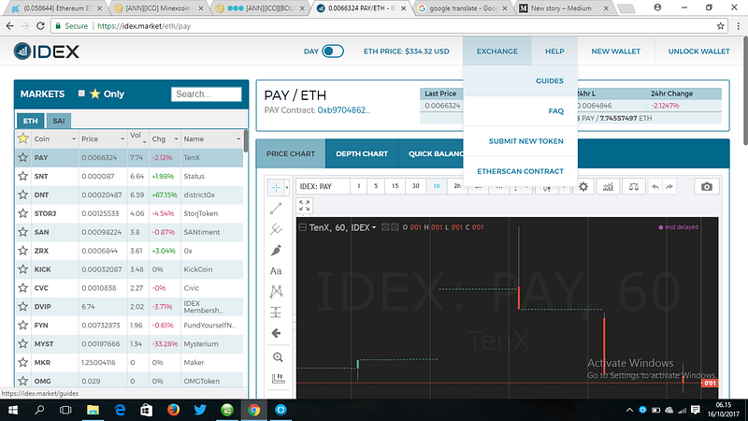This screenshot has height=421, width=748.
Task: Open File Explorer from the taskbar
Action: point(93,410)
